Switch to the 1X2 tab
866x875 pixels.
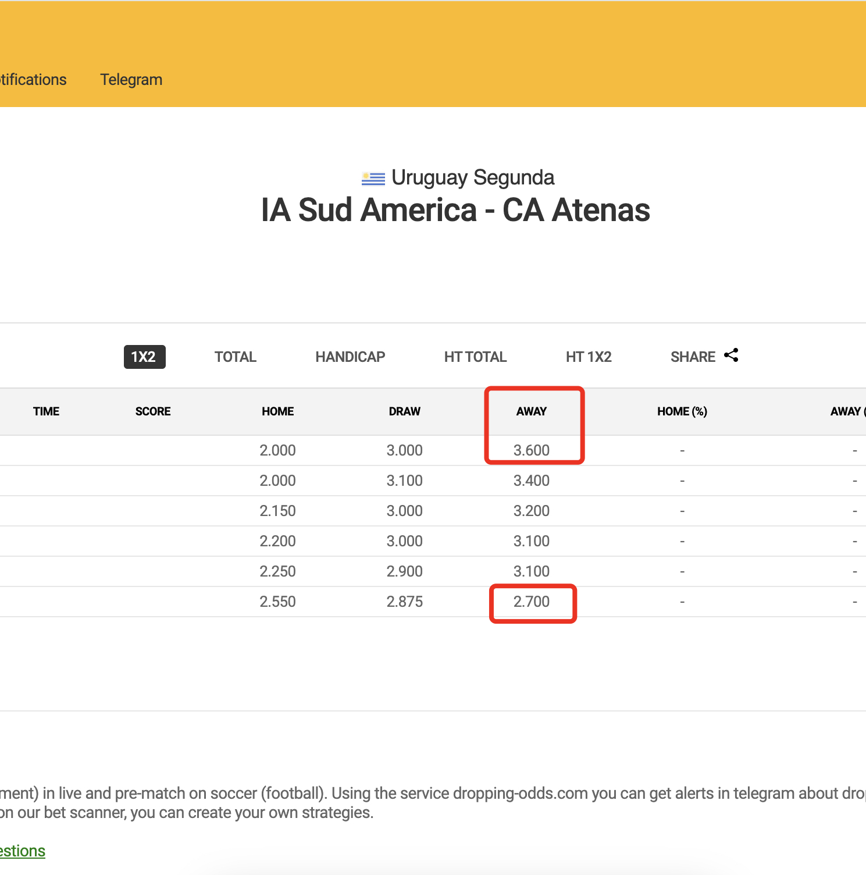pyautogui.click(x=144, y=357)
